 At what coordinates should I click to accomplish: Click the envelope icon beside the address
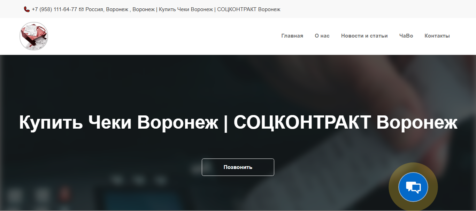coord(81,9)
